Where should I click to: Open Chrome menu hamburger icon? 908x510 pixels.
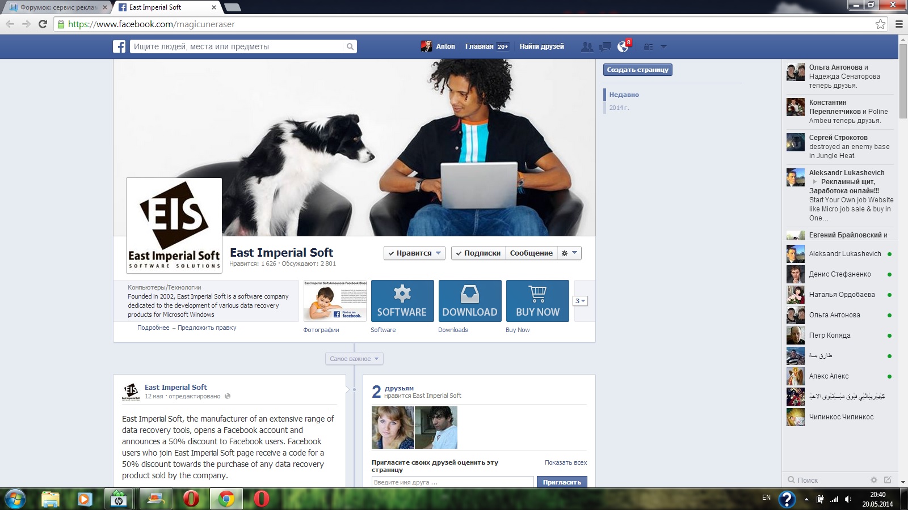(x=899, y=24)
